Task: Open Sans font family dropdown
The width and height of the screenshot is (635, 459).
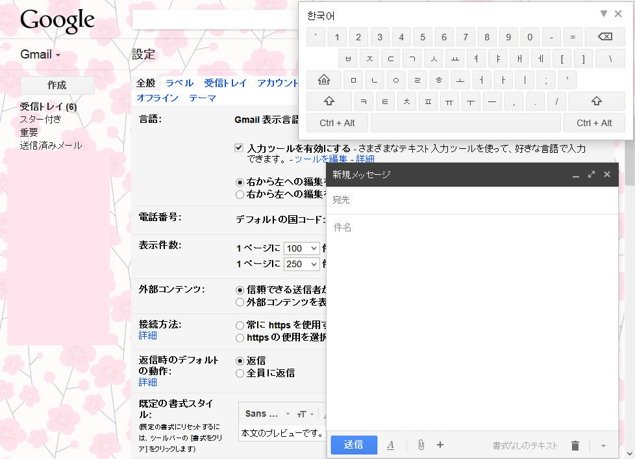Action: coord(268,414)
